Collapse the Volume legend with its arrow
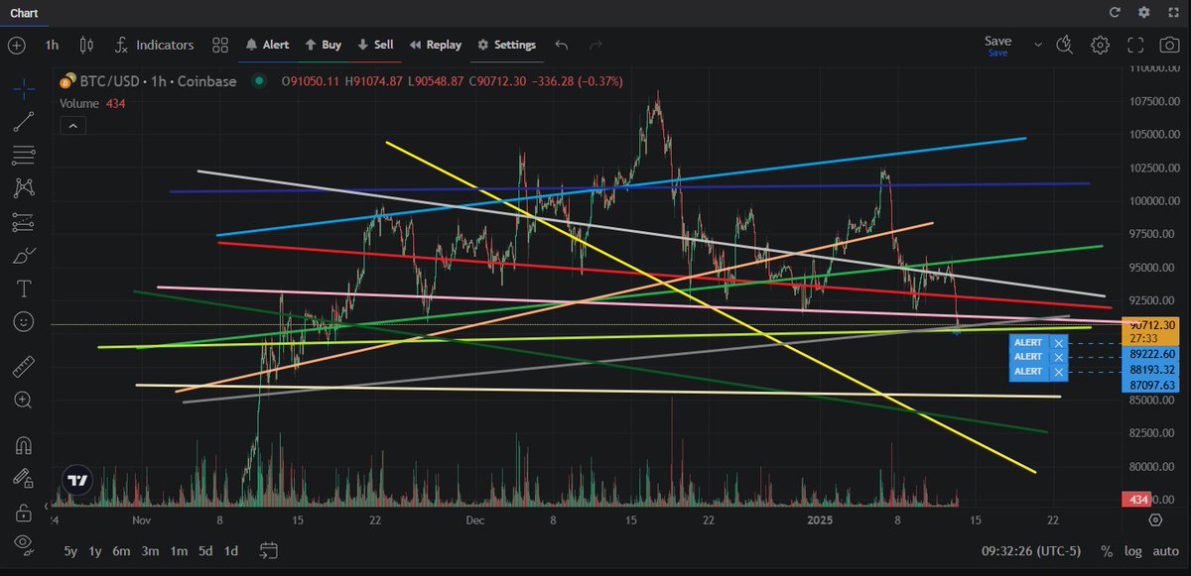Viewport: 1191px width, 576px height. [x=72, y=125]
